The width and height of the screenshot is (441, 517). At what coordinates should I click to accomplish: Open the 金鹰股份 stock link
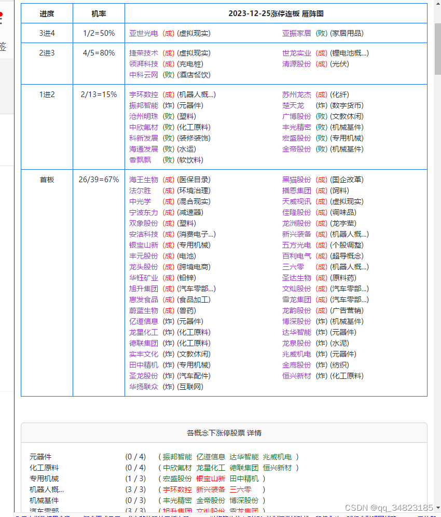coord(296,365)
